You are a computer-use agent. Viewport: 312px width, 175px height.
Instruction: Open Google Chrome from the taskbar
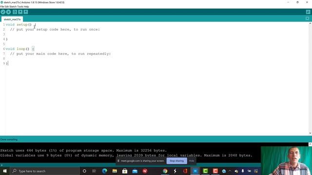(165, 171)
